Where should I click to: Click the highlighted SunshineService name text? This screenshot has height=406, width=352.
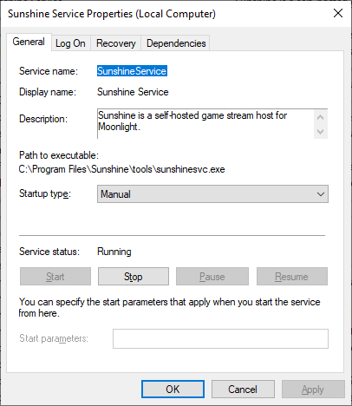(x=132, y=71)
